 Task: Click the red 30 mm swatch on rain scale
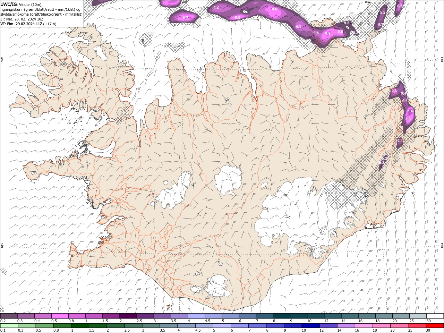435,326
